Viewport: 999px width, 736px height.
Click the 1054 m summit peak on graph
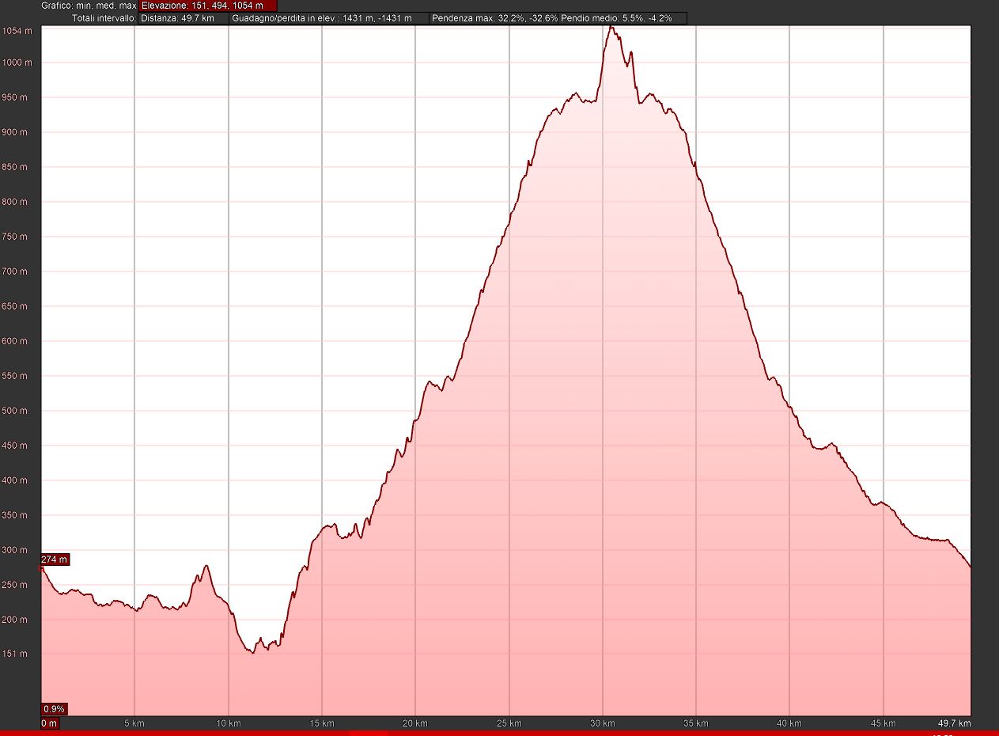click(x=611, y=28)
